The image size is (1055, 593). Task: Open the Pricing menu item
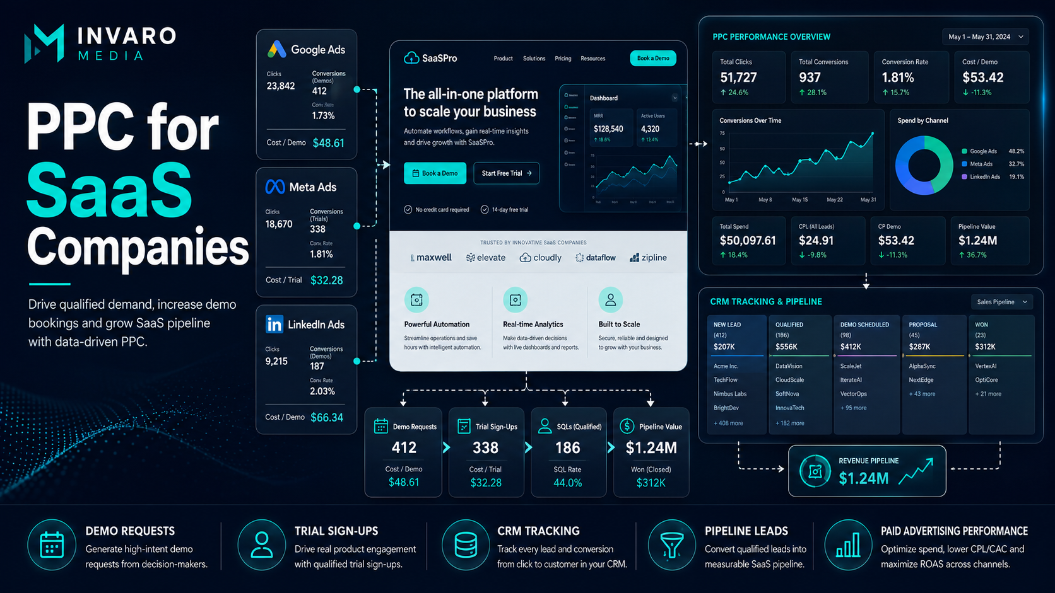pyautogui.click(x=563, y=59)
